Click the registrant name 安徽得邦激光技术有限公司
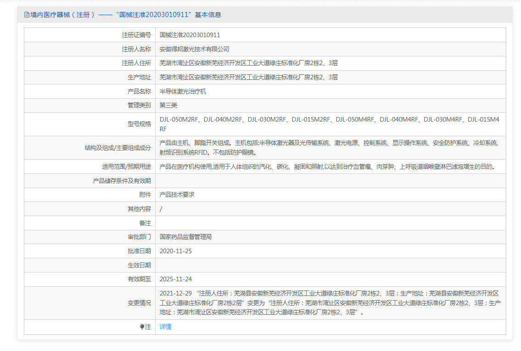This screenshot has height=351, width=521. point(194,49)
